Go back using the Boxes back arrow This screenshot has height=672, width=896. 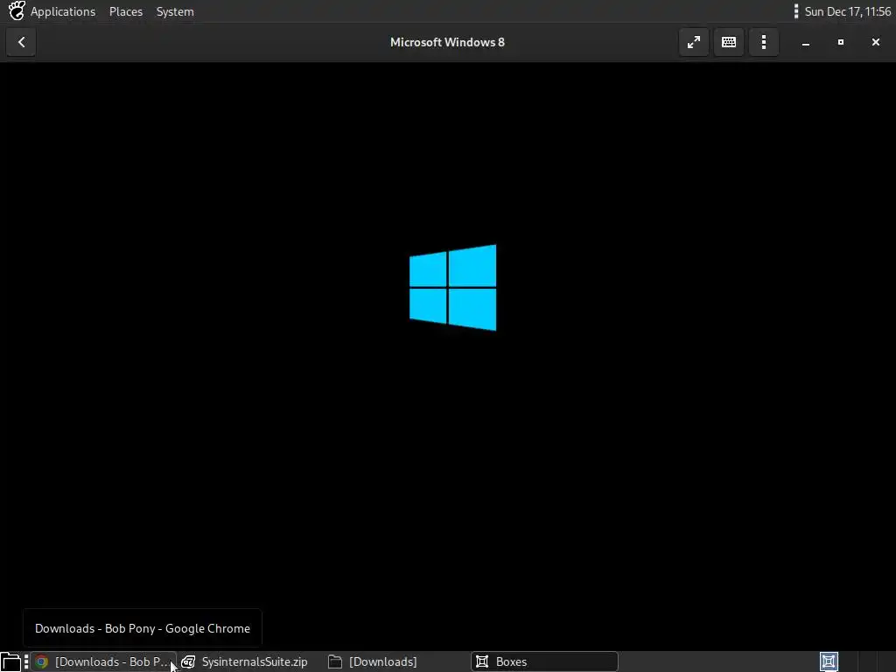click(21, 42)
